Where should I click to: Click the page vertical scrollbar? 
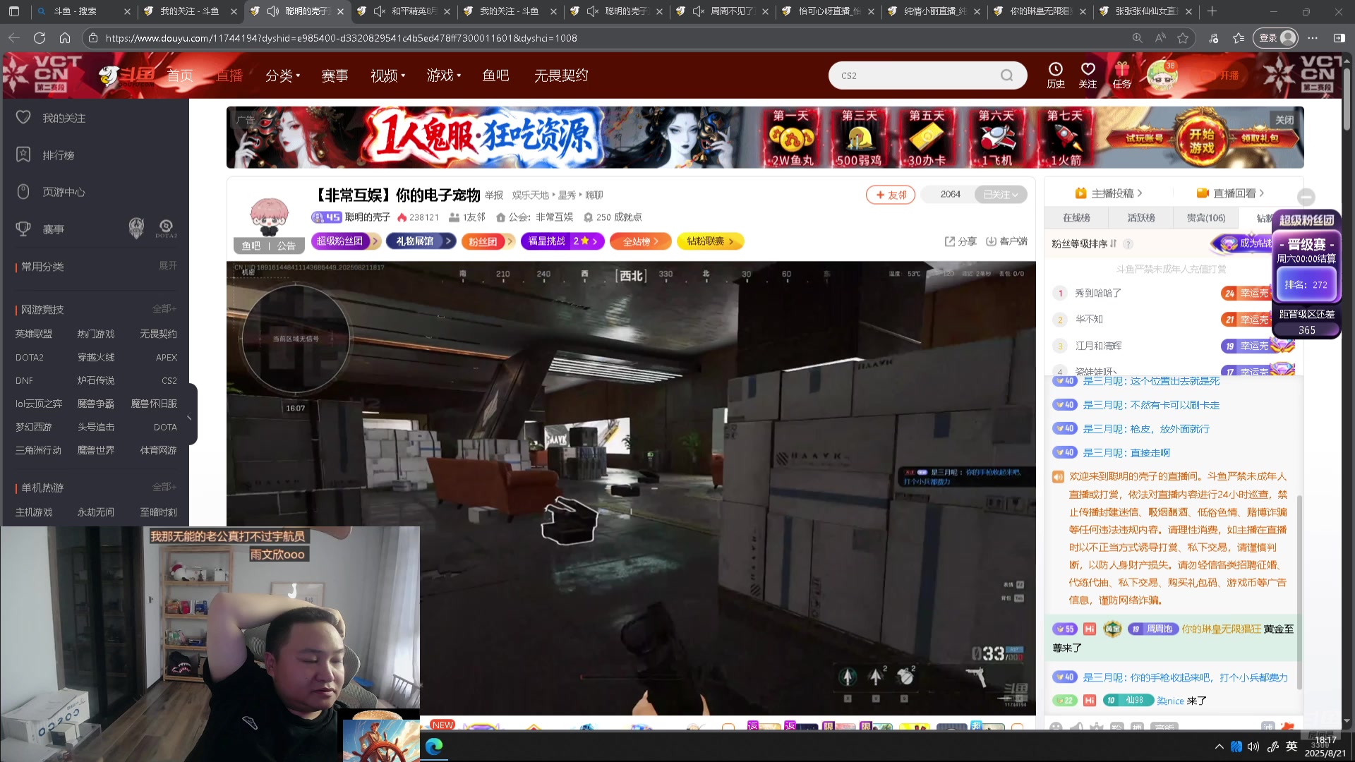1347,99
